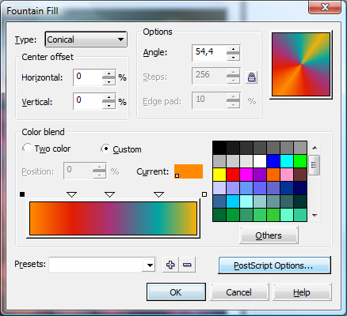Remove preset with the minus icon
347x316 pixels.
(x=187, y=265)
